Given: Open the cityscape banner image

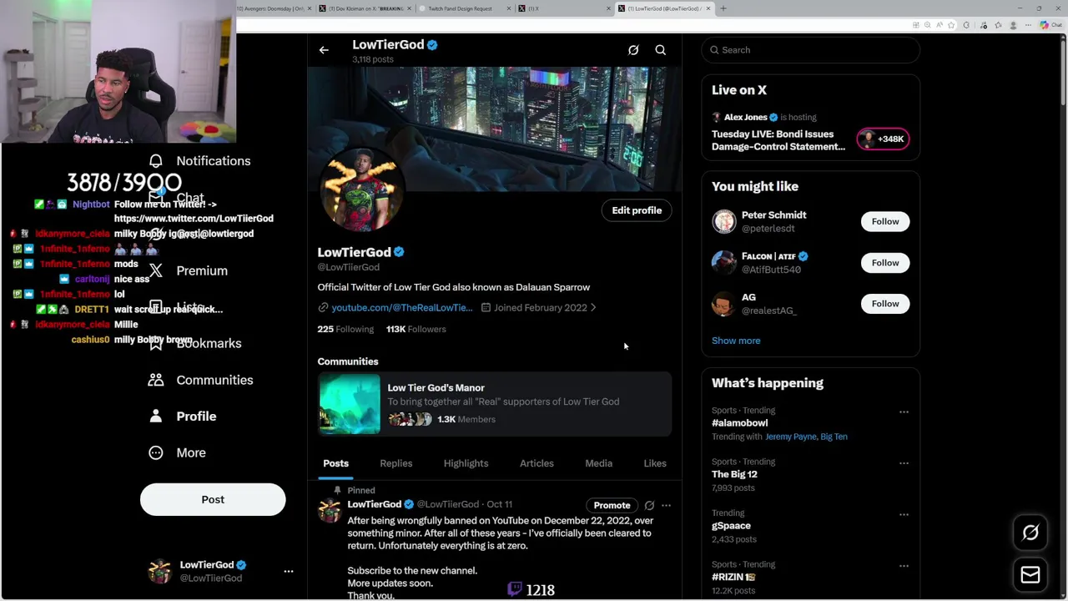Looking at the screenshot, I should 495,129.
